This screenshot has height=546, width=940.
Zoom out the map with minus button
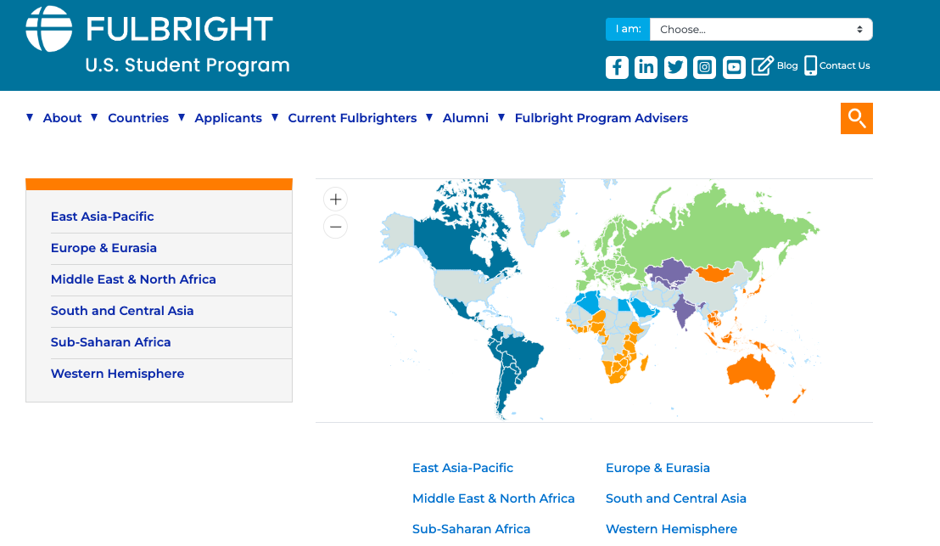coord(336,227)
